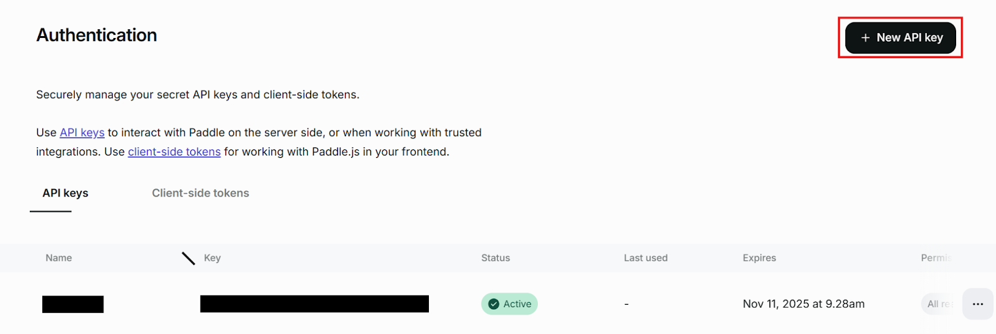Click the Expires column header

(759, 258)
